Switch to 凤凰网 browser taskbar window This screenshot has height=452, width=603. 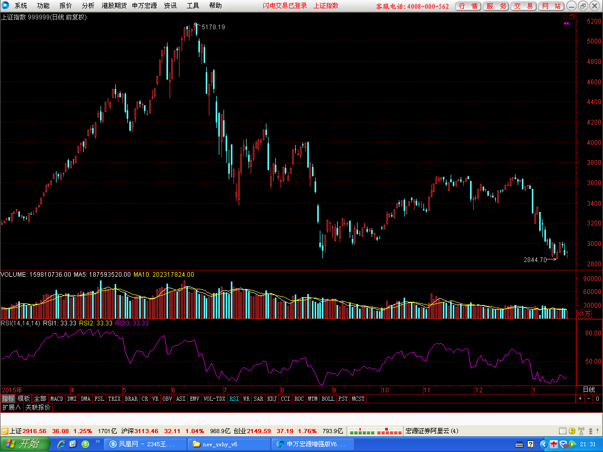tap(146, 444)
